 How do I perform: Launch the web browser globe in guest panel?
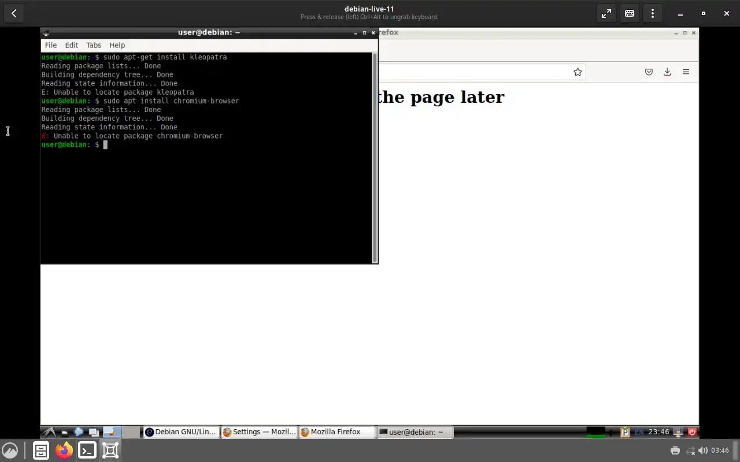(x=79, y=432)
